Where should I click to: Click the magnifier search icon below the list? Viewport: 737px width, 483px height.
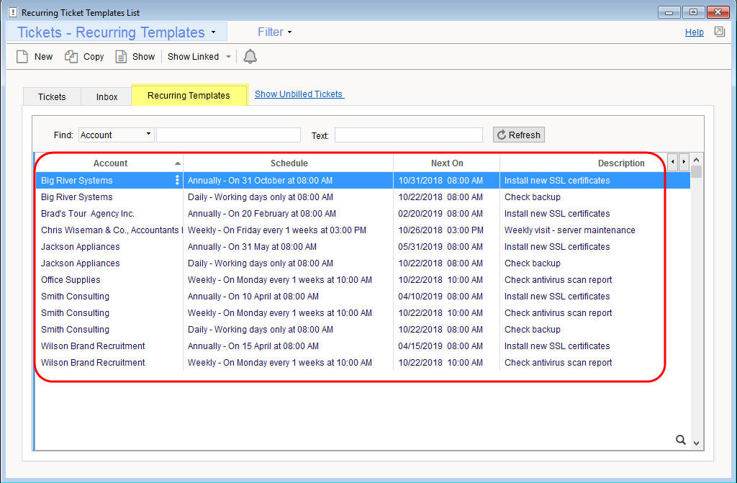[680, 440]
